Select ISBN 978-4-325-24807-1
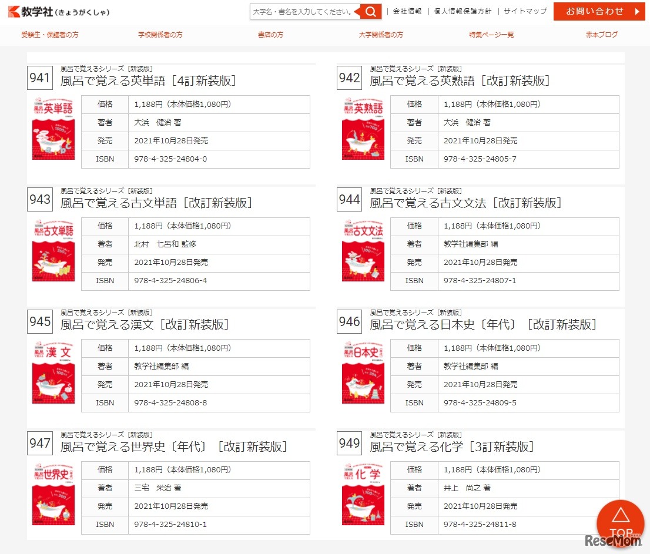Viewport: 650px width, 554px height. 480,281
